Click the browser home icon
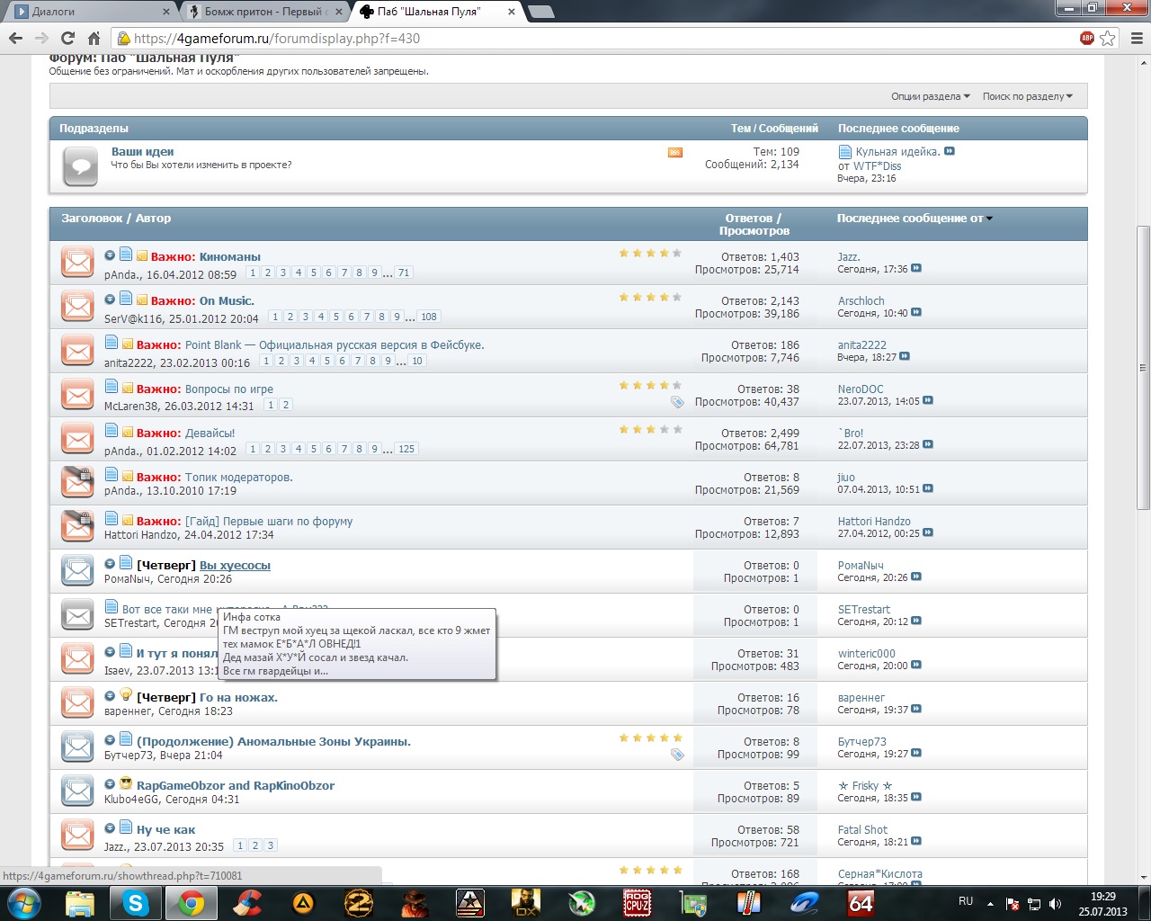The height and width of the screenshot is (921, 1151). (x=94, y=38)
